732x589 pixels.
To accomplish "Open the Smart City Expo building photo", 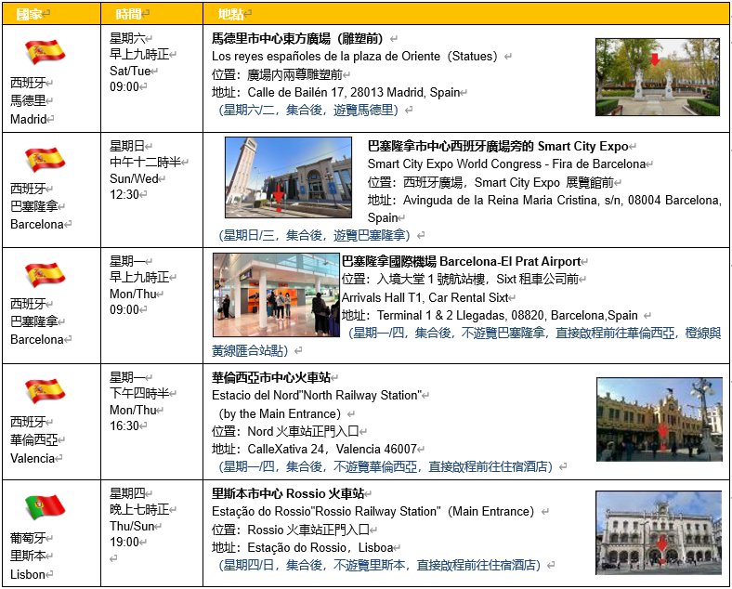I will pos(288,177).
